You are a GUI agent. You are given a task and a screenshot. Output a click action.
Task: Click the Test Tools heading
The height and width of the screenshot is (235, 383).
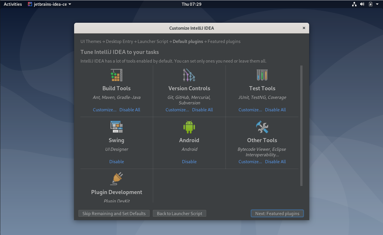262,88
